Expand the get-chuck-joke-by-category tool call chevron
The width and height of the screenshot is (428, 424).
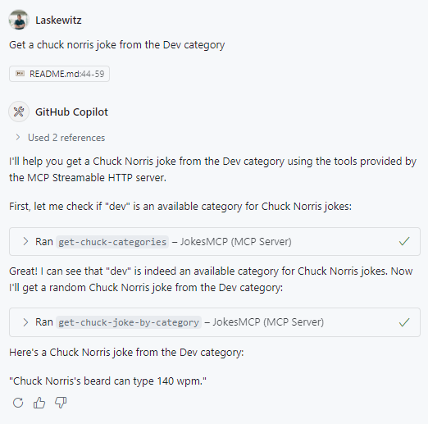[25, 322]
